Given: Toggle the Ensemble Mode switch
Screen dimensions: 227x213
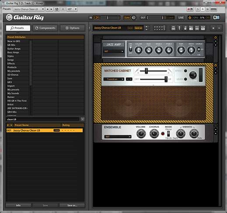Looking at the screenshot, I should coord(168,133).
